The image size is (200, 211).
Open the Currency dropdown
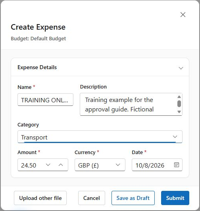100,165
